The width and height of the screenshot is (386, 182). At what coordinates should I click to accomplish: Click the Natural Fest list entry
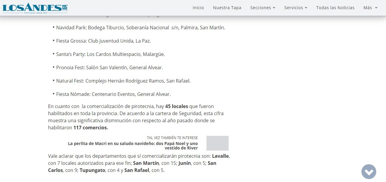point(123,81)
